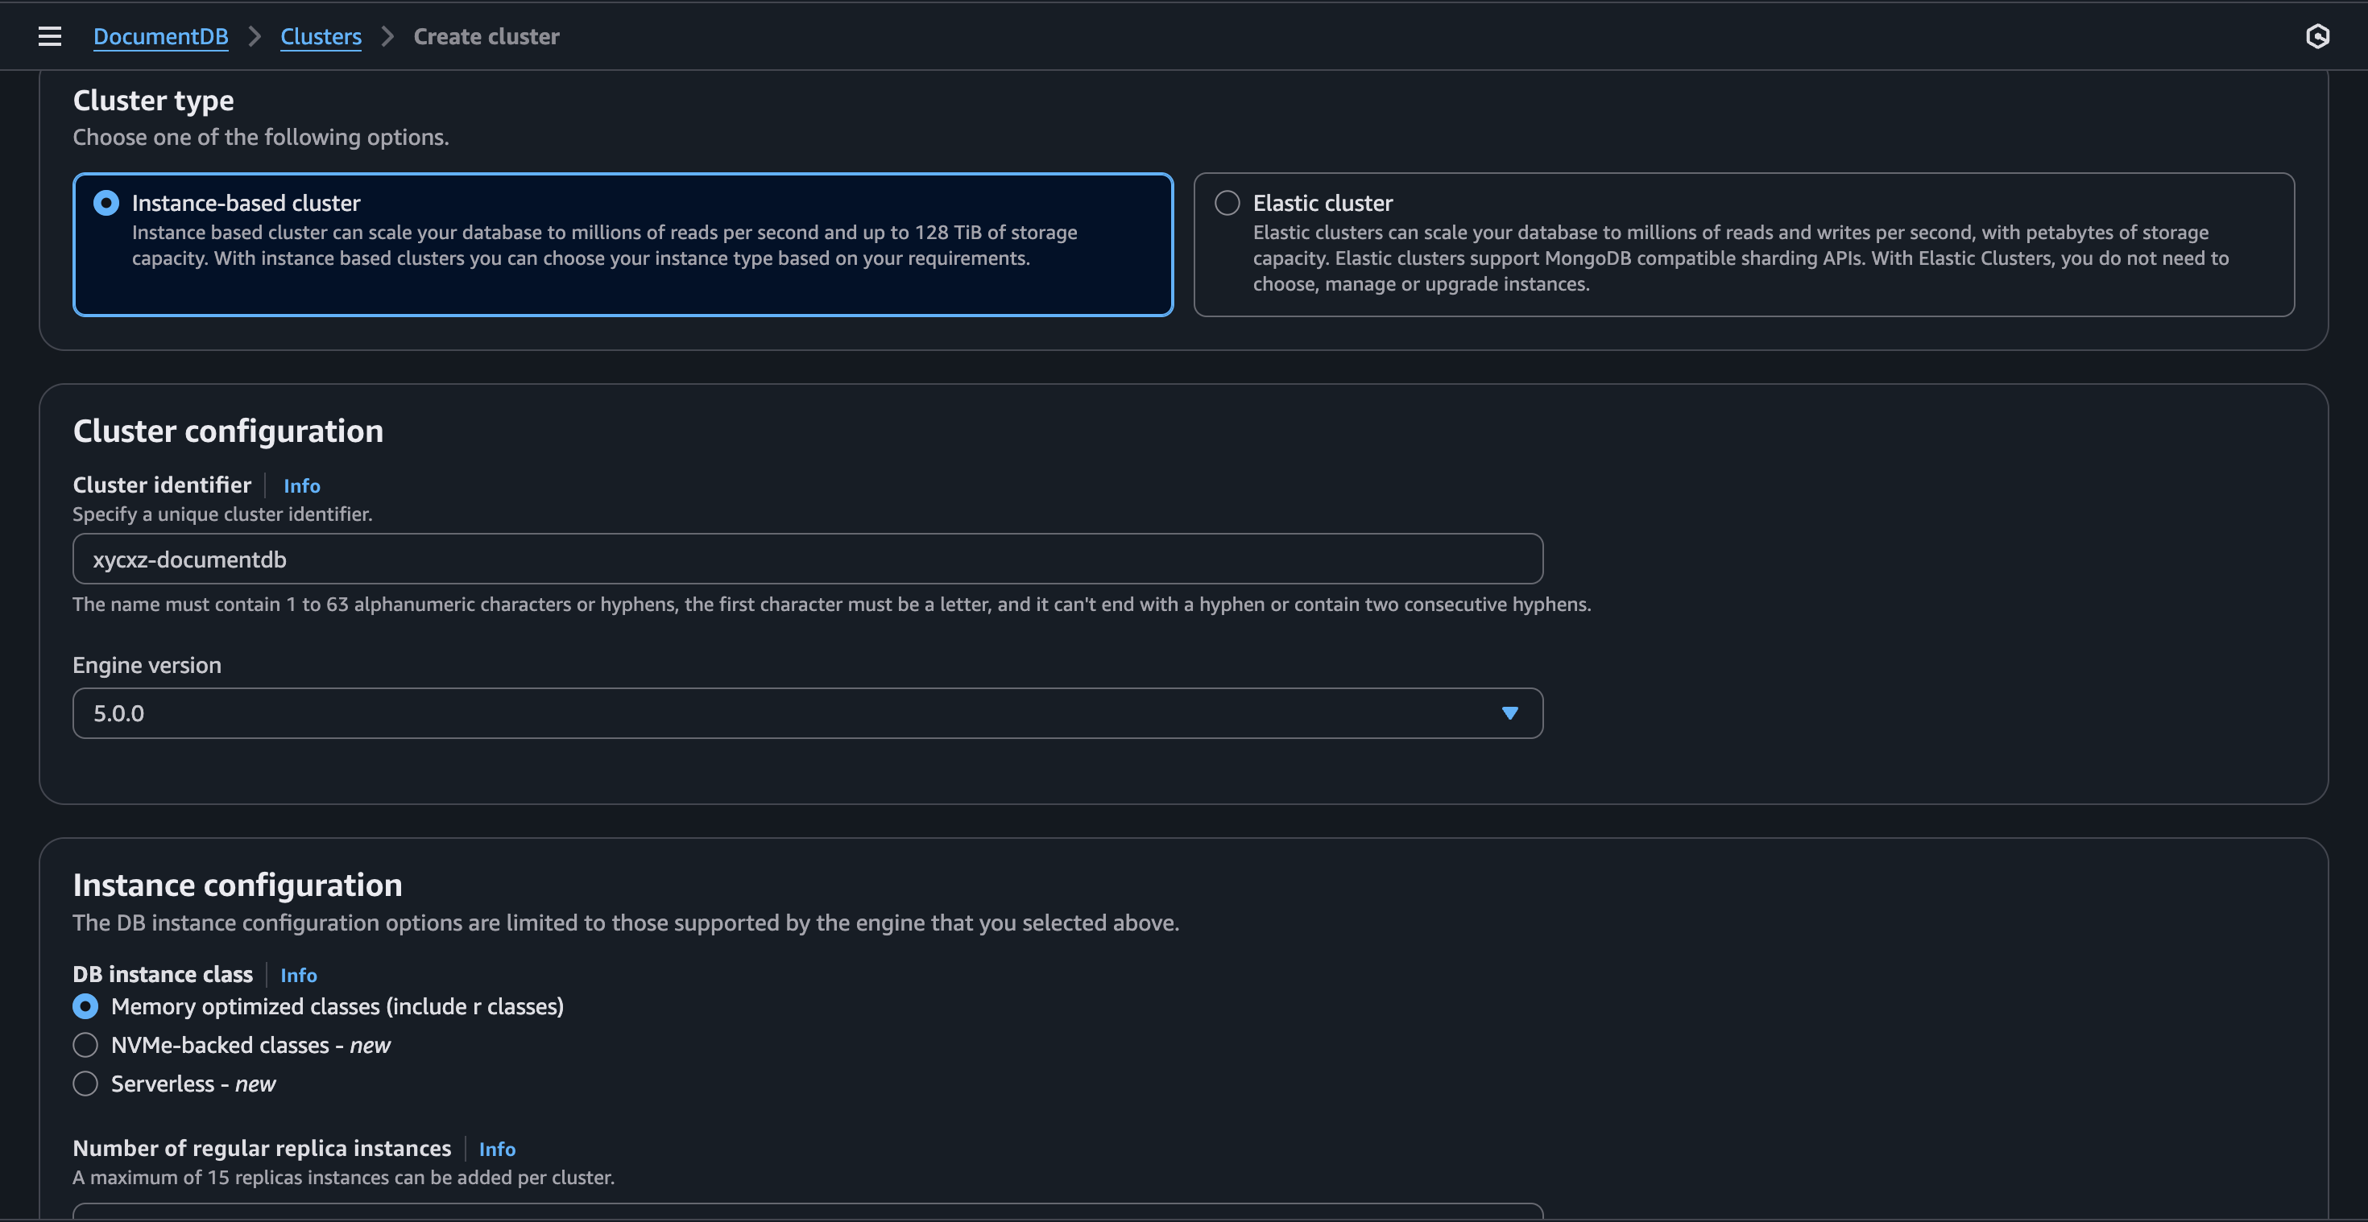Open Info link for replica instances
Image resolution: width=2368 pixels, height=1222 pixels.
tap(497, 1150)
